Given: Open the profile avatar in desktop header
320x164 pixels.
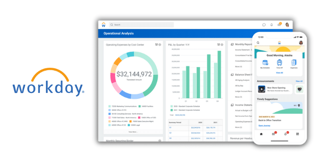Looking at the screenshot, I should (x=287, y=25).
